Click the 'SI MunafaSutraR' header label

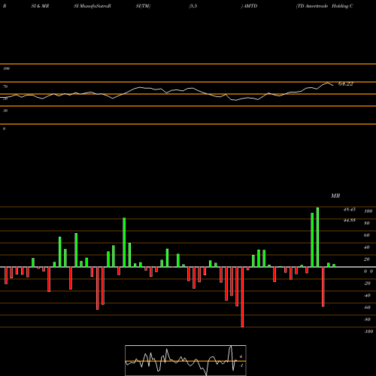click(92, 6)
